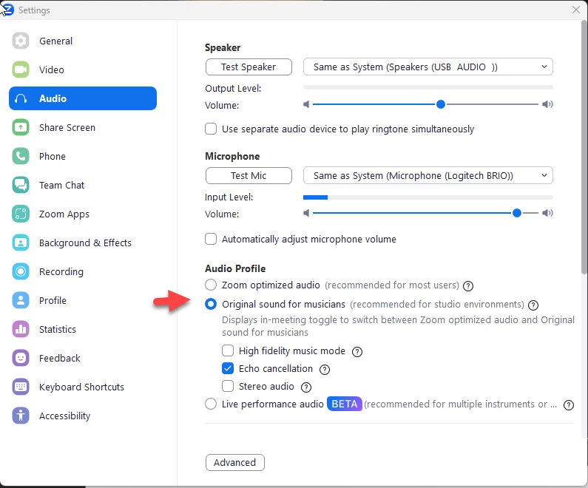Viewport: 588px width, 488px height.
Task: Click the Accessibility icon
Action: click(21, 416)
